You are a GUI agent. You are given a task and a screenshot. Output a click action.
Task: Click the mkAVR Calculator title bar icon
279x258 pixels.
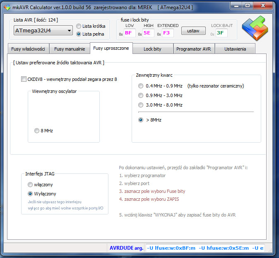pos(7,7)
